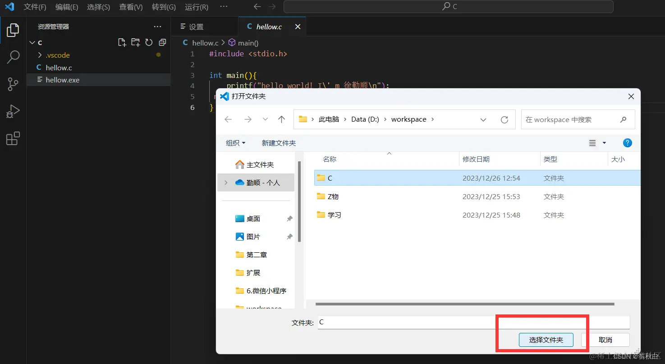Select the Z物 folder
665x364 pixels.
tap(477, 196)
